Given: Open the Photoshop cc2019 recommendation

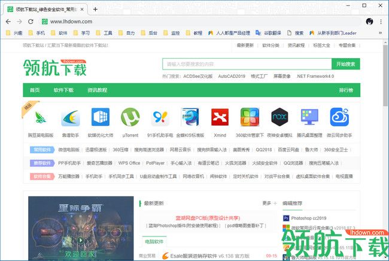Looking at the screenshot, I should pyautogui.click(x=309, y=218).
